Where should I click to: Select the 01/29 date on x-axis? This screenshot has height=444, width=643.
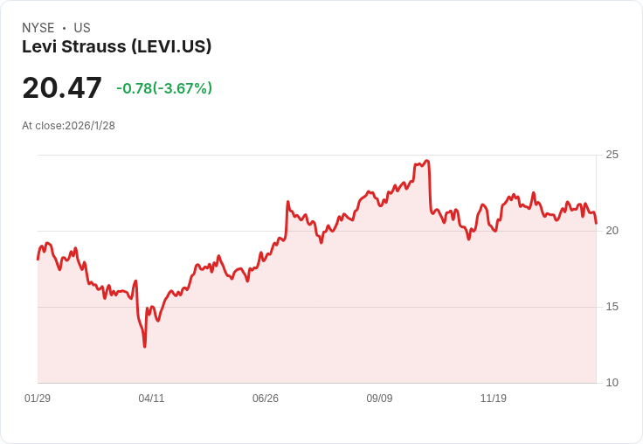(x=38, y=399)
